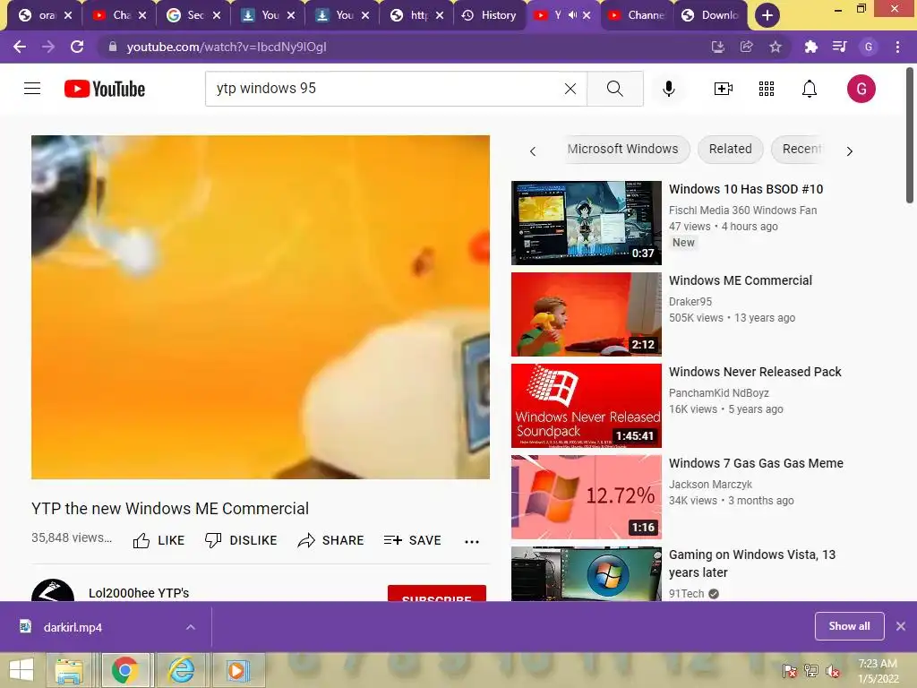Click Windows 10 Has BSOD #10 thumbnail
The height and width of the screenshot is (688, 917).
[x=586, y=223]
